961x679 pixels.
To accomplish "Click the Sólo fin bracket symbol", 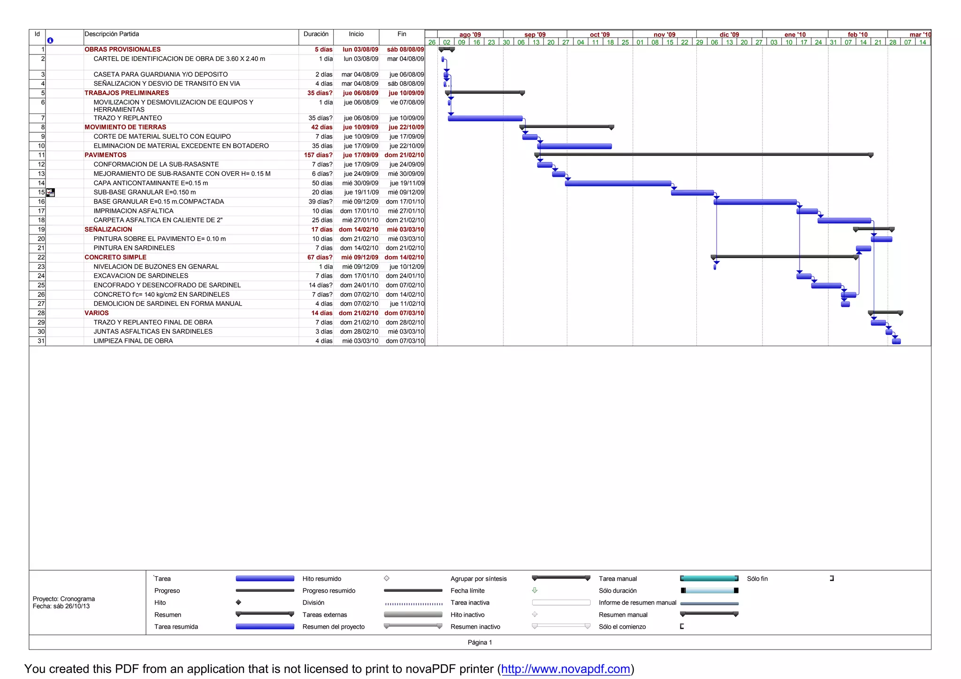I will coord(831,579).
